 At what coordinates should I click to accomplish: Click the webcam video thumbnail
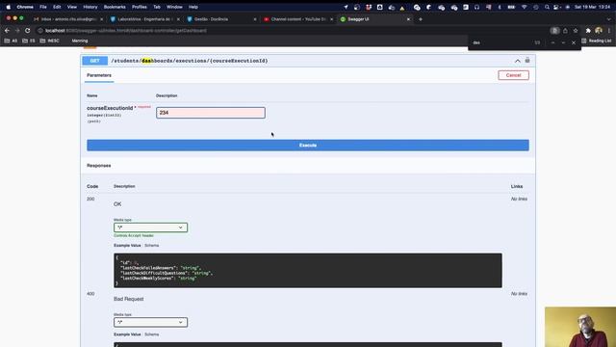[x=580, y=327]
